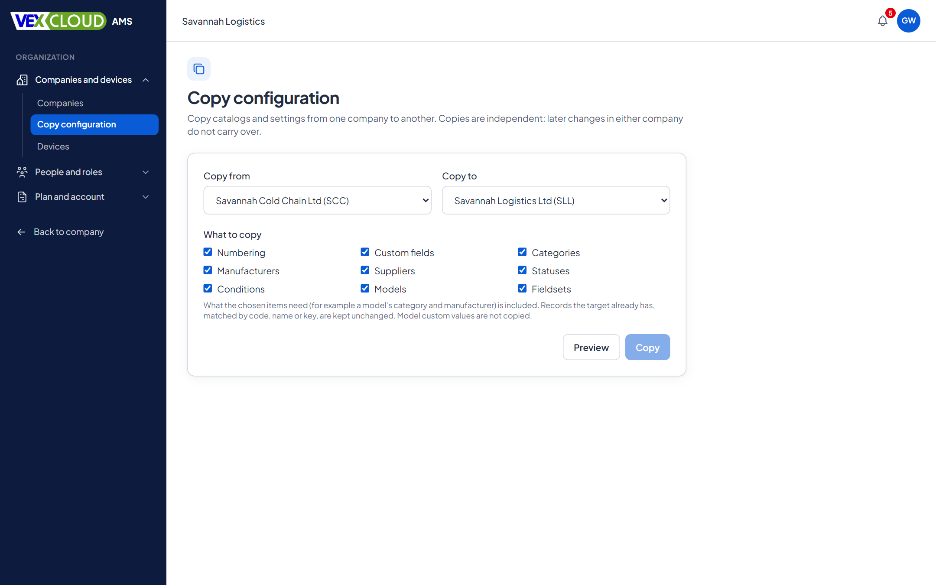
Task: Toggle the Suppliers checkbox
Action: [365, 270]
